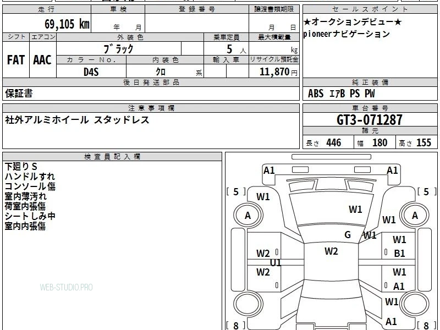The width and height of the screenshot is (440, 330).
Task: Select the AAC air conditioner value
Action: coord(42,60)
